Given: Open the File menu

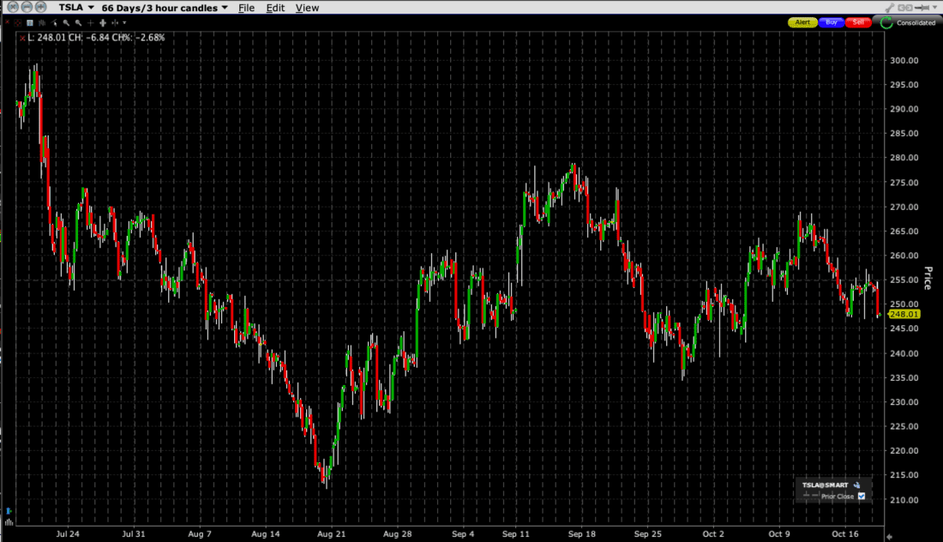Looking at the screenshot, I should 246,8.
